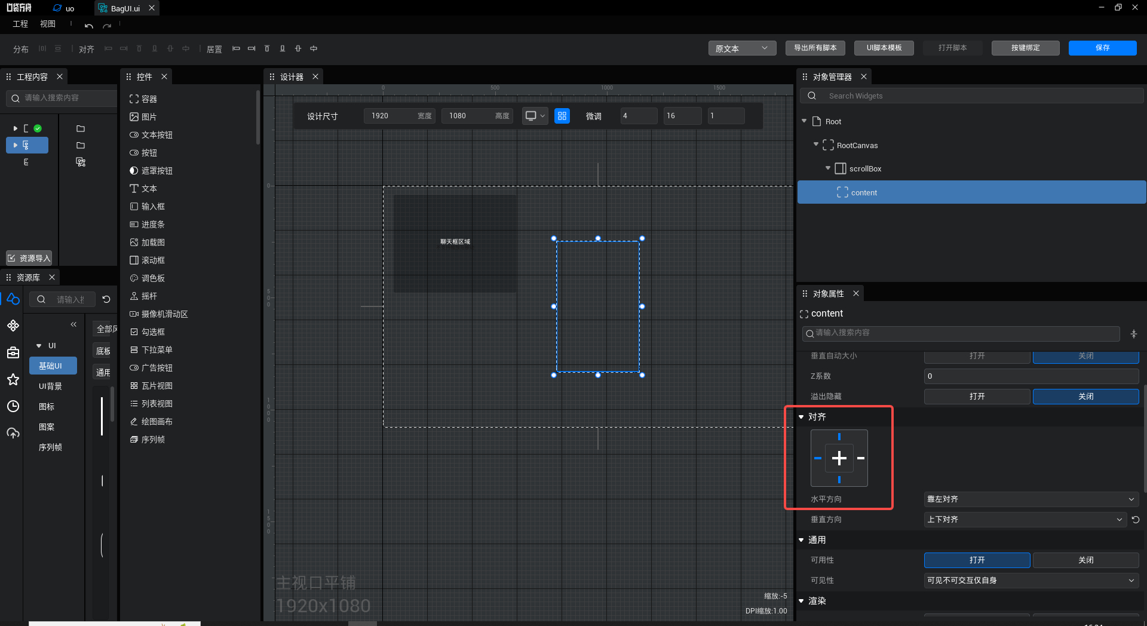Collapse the 渲染 property section
The image size is (1147, 626).
click(x=801, y=601)
